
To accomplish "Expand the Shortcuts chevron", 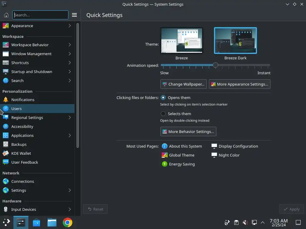I will (x=70, y=63).
